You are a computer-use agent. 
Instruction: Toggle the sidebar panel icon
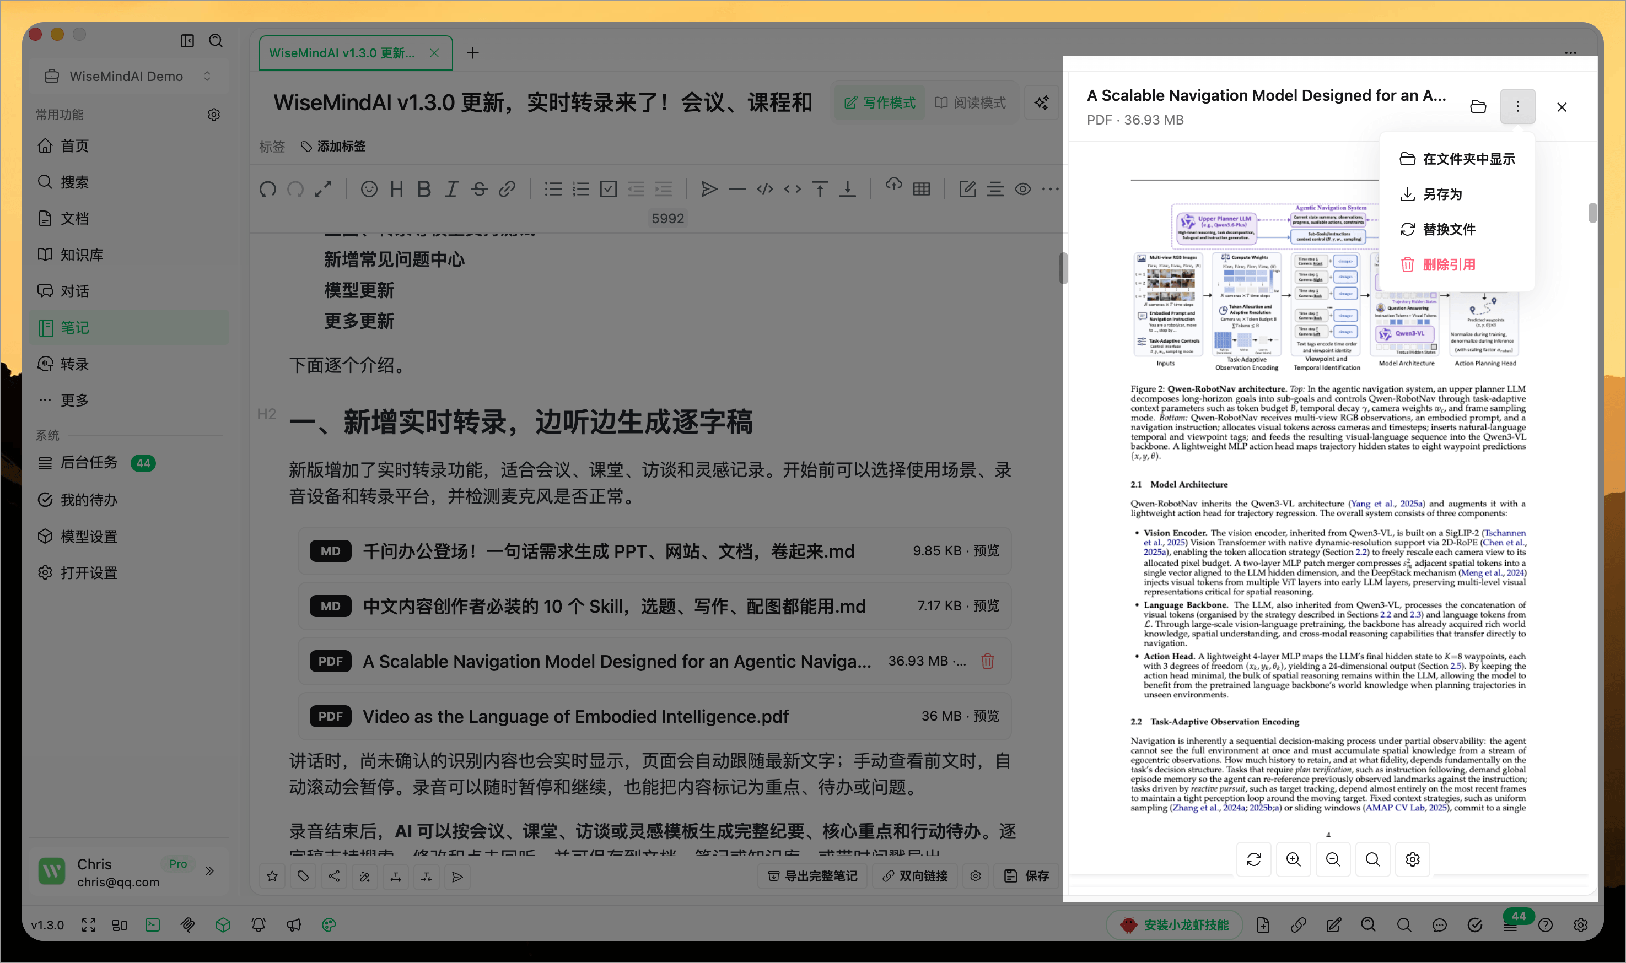(x=187, y=41)
